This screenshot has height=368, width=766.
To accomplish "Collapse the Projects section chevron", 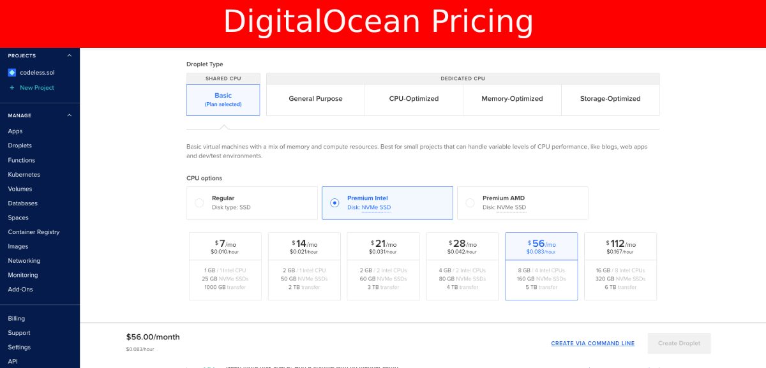I will pyautogui.click(x=70, y=55).
